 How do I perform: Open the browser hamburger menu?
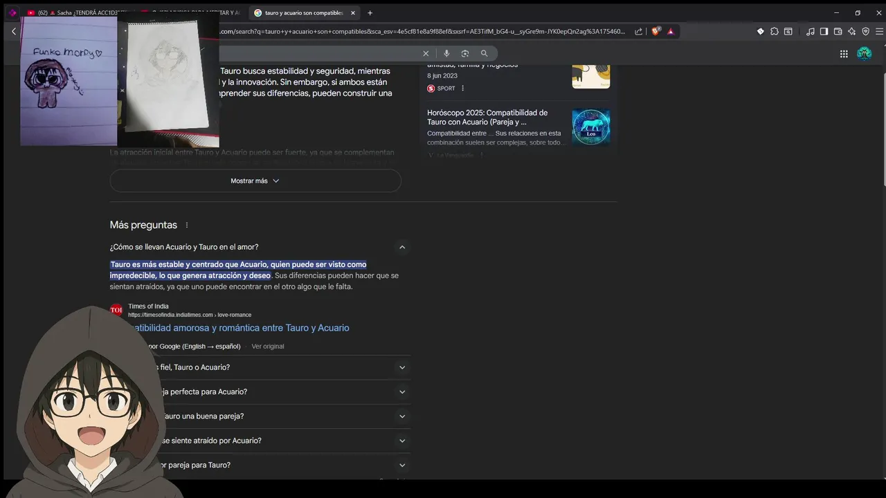coord(880,31)
